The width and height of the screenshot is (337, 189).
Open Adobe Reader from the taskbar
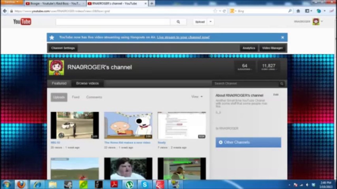pos(114,184)
